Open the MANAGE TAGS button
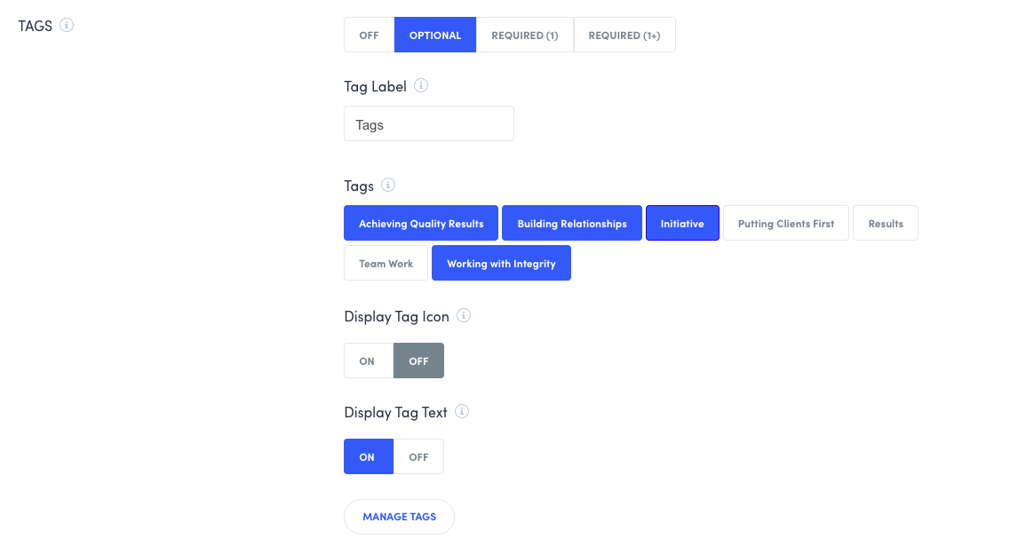Screen dimensions: 1010x547 (399, 517)
